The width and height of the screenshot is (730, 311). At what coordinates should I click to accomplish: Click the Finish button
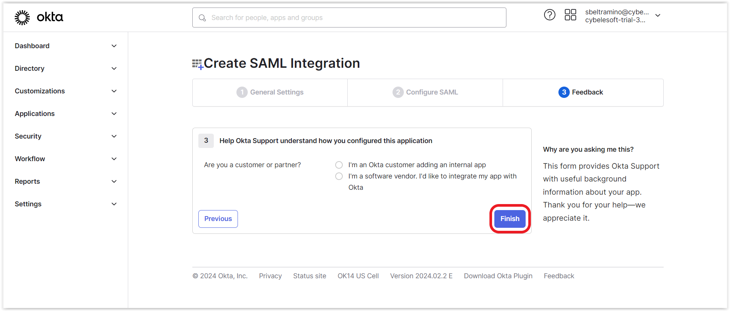(510, 219)
